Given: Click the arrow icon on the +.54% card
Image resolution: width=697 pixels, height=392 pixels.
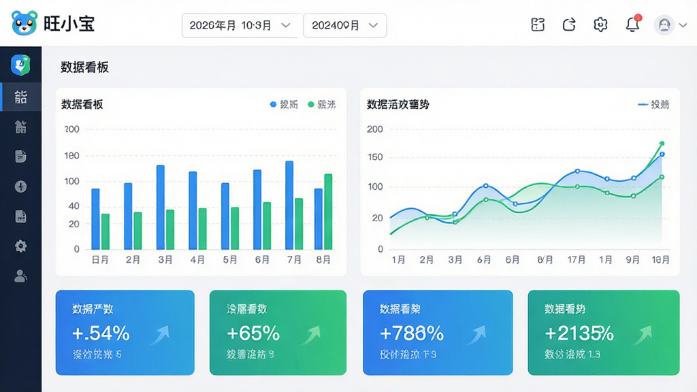Looking at the screenshot, I should (x=161, y=335).
